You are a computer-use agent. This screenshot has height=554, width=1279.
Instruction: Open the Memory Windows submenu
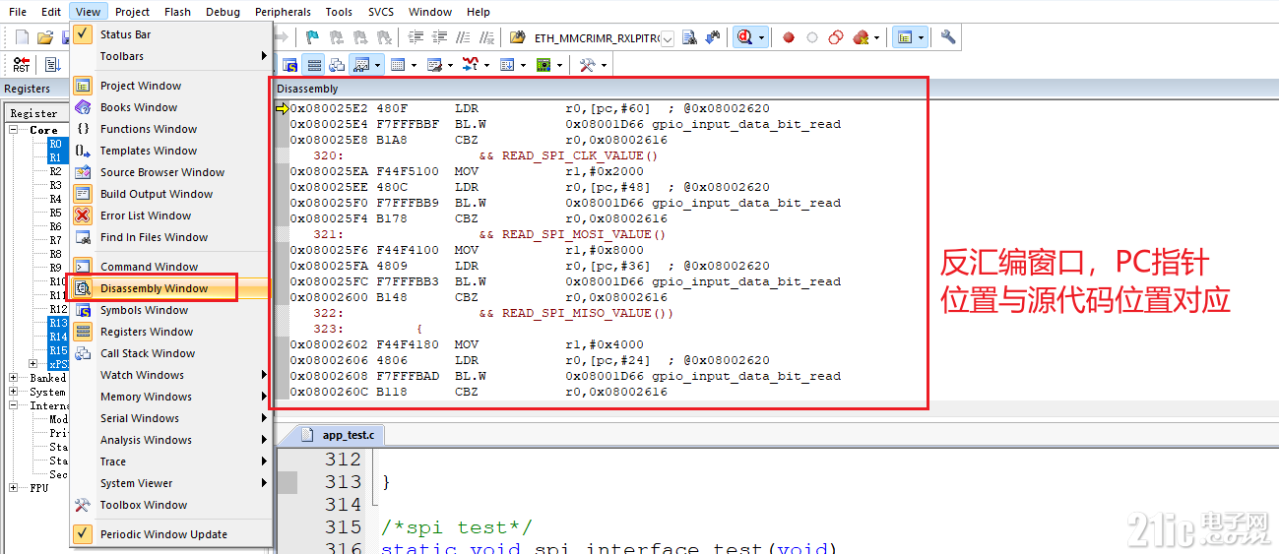[x=170, y=397]
